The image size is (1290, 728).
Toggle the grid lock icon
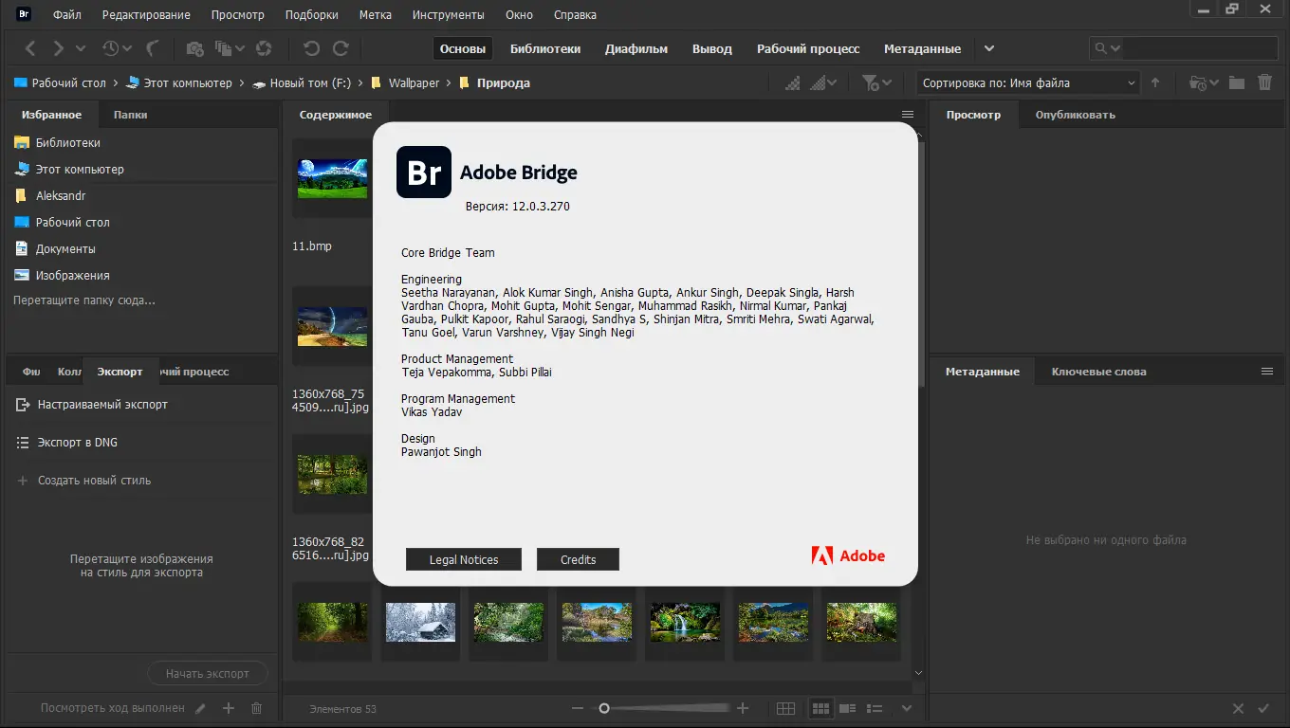785,708
